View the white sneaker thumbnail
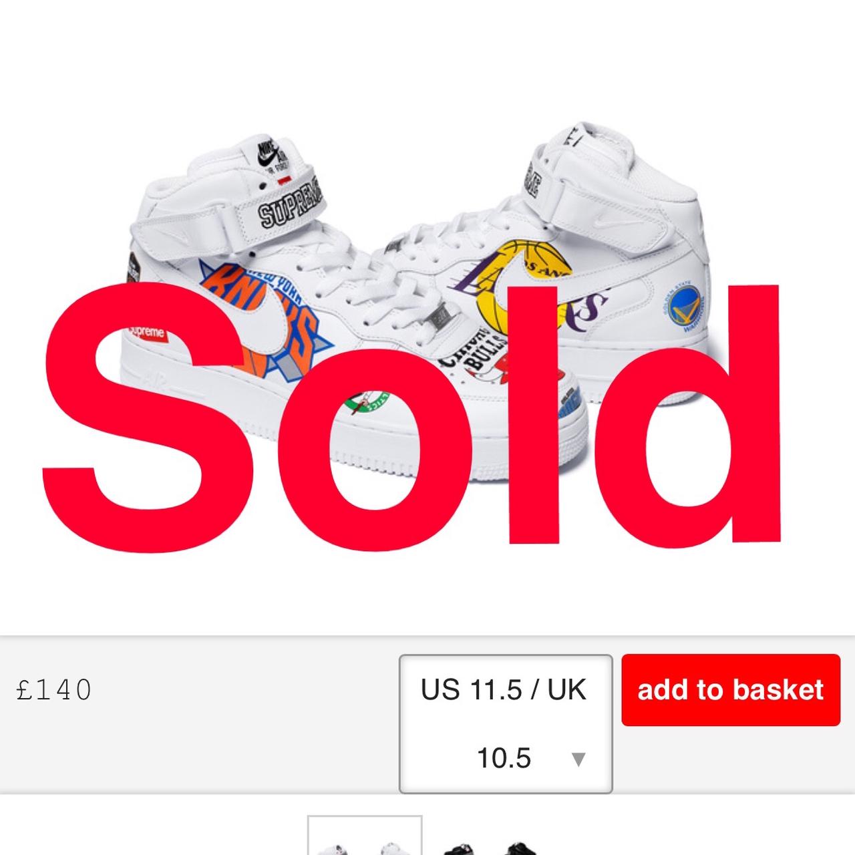Viewport: 855px width, 855px height. [365, 836]
